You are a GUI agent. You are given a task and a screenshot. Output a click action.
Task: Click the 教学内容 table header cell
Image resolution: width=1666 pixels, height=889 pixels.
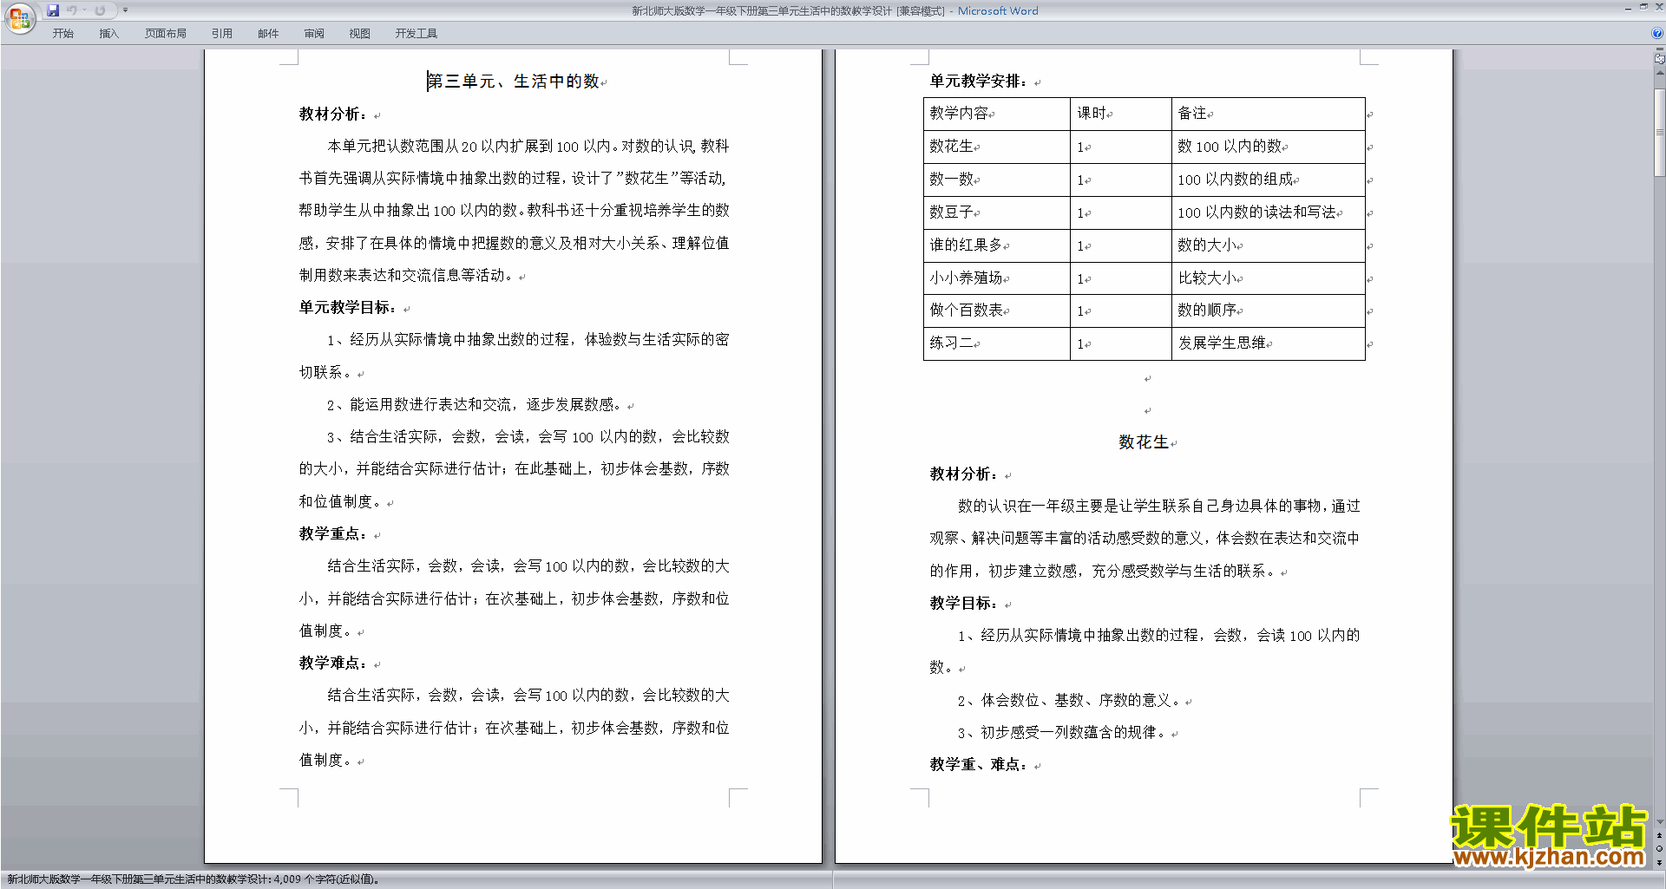tap(997, 114)
